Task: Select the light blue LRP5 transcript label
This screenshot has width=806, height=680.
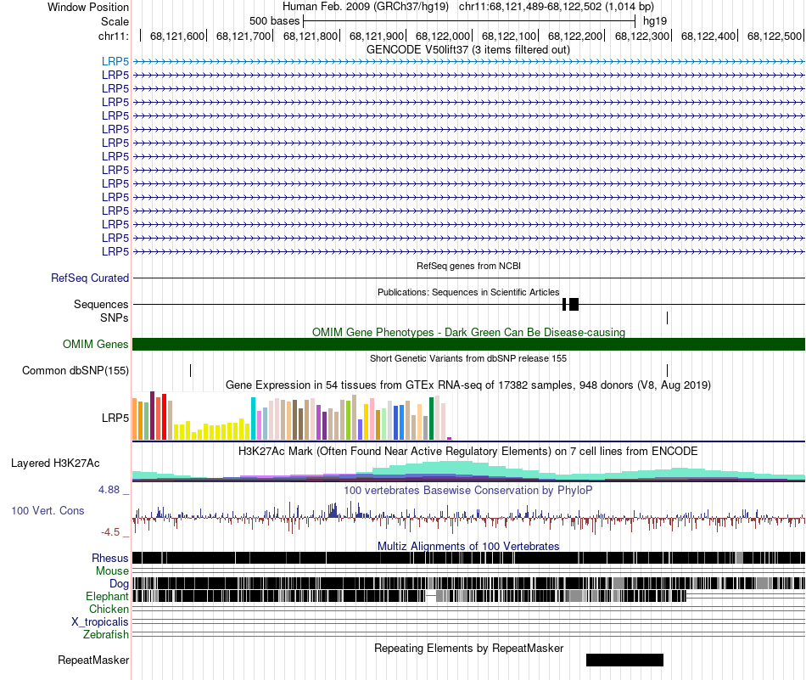Action: coord(115,61)
